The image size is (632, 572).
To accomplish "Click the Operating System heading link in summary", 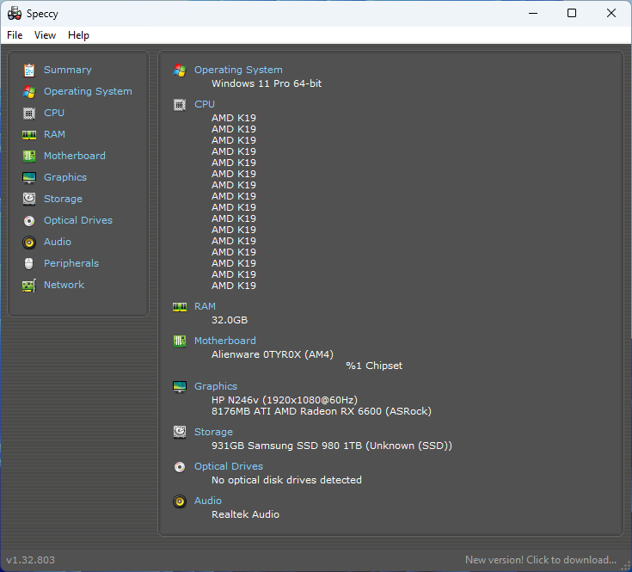I will pyautogui.click(x=238, y=70).
